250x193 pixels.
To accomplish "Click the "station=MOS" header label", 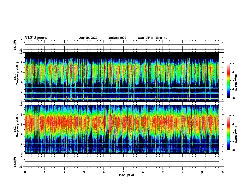I will click(117, 38).
